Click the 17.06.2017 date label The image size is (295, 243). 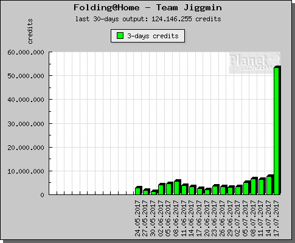pyautogui.click(x=200, y=218)
